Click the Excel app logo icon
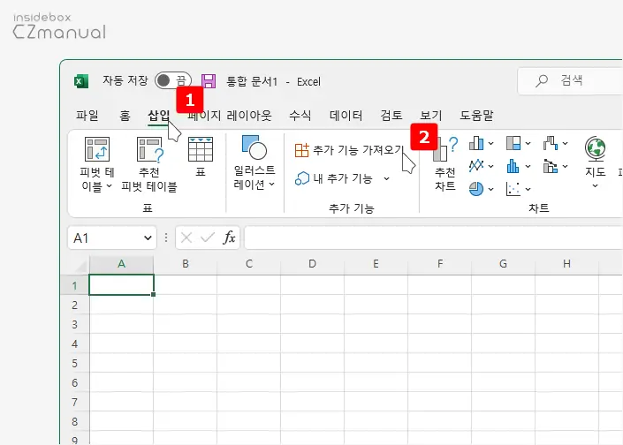Image resolution: width=623 pixels, height=445 pixels. tap(81, 81)
